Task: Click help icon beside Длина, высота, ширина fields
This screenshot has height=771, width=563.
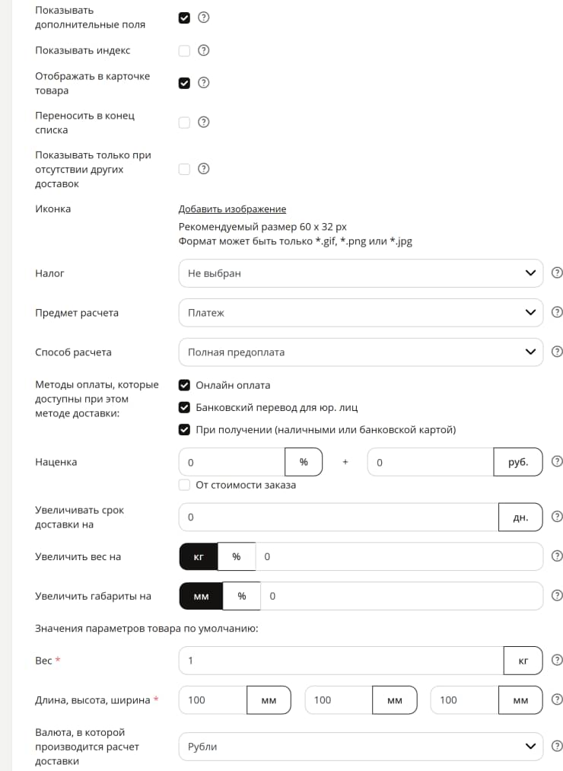Action: coord(557,699)
